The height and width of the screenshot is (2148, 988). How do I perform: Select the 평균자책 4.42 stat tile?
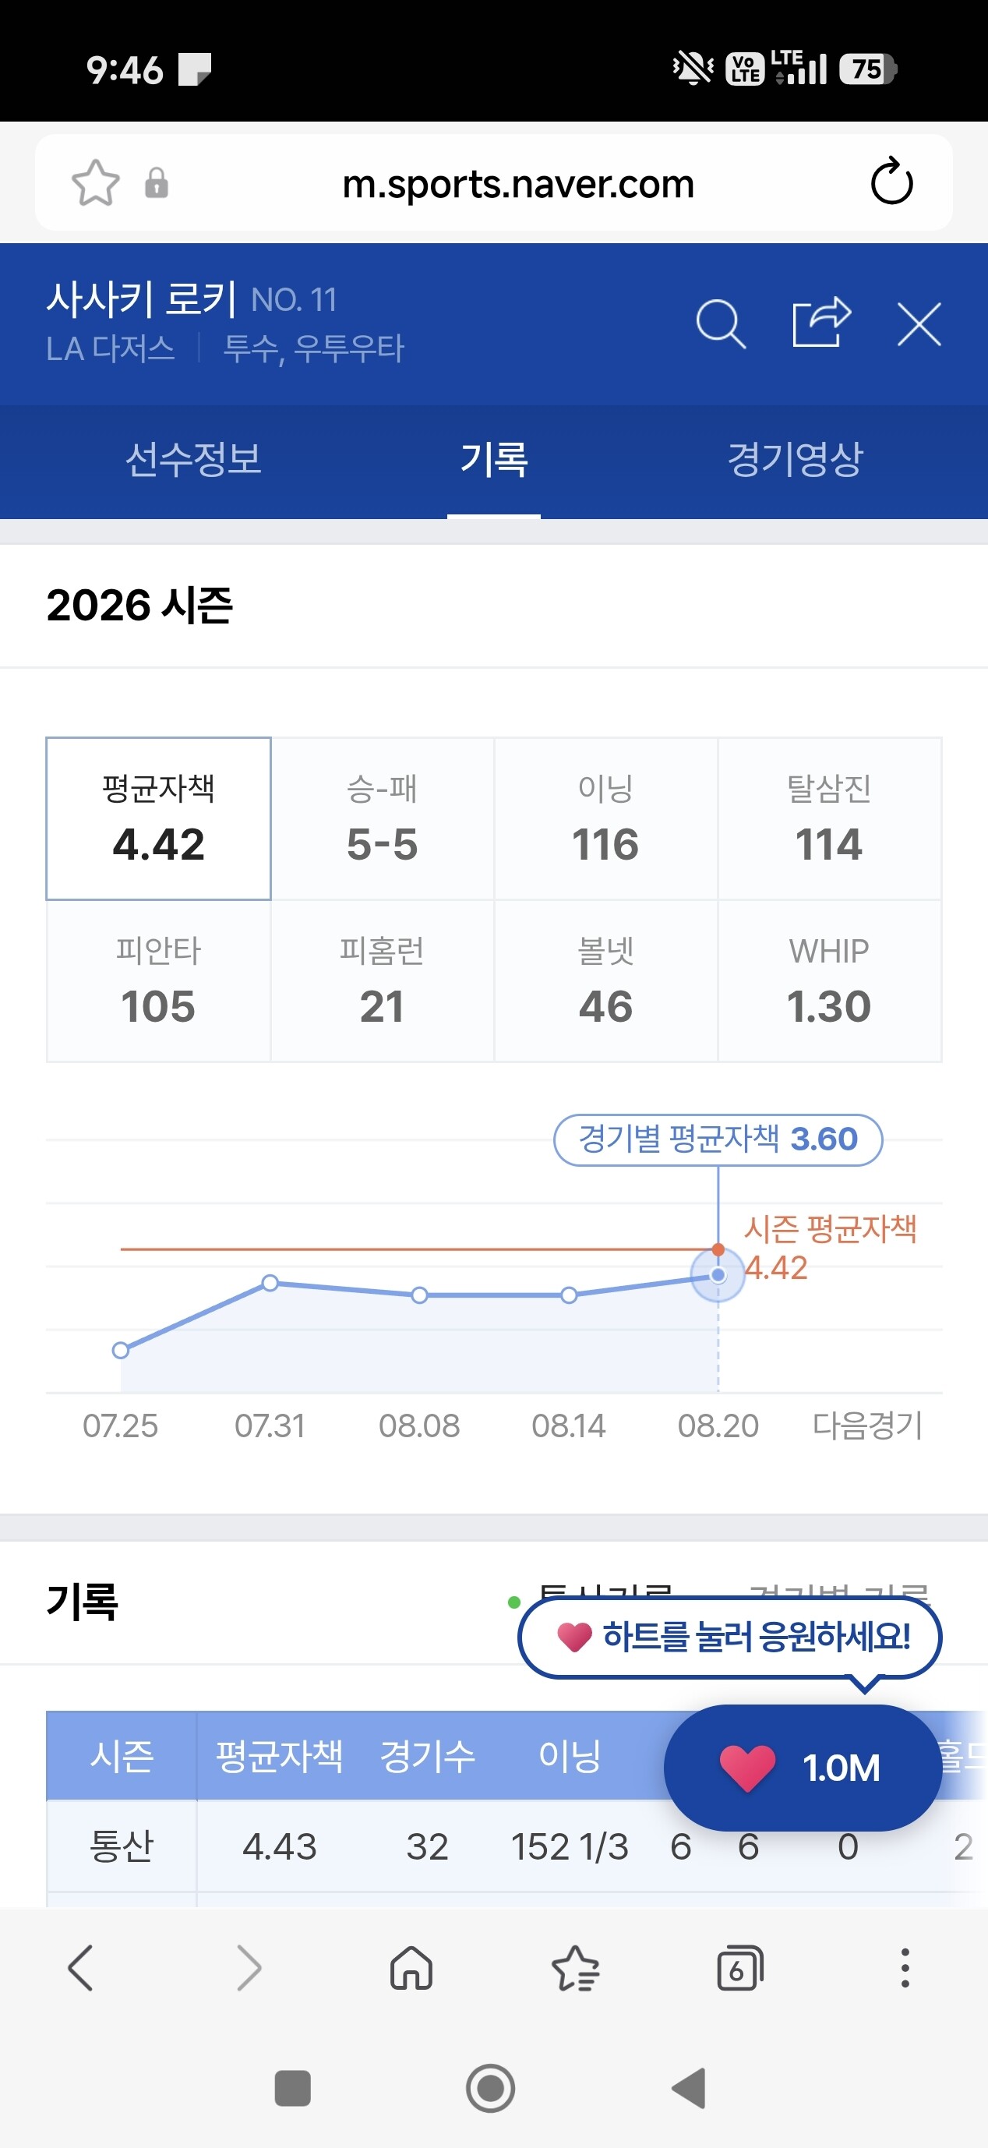click(x=158, y=818)
